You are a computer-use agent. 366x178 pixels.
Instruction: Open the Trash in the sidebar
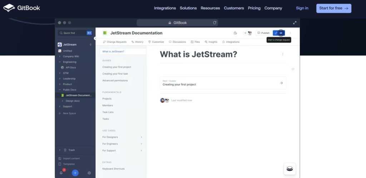(x=69, y=150)
